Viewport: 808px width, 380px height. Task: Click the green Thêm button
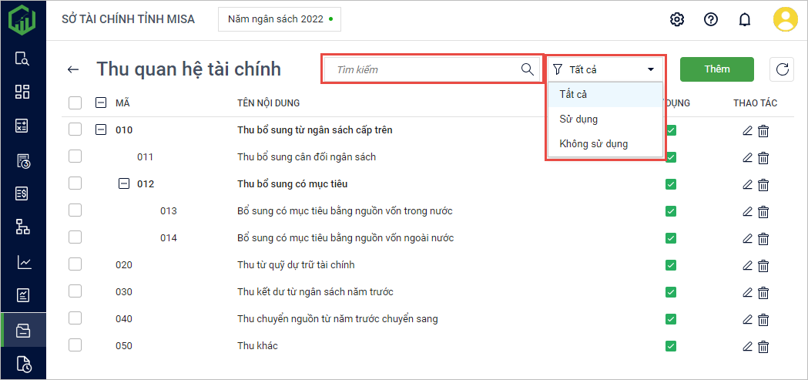tap(716, 69)
